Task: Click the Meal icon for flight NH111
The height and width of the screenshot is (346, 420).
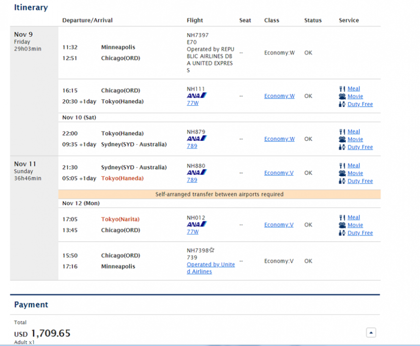Action: click(x=342, y=89)
